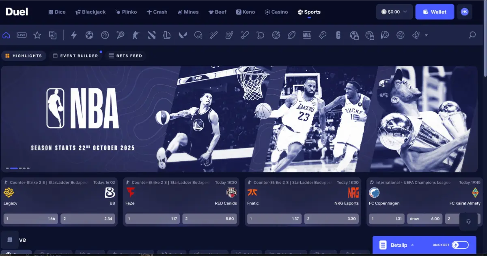The width and height of the screenshot is (487, 256).
Task: Open the search magnifier in sports bar
Action: pos(472,35)
